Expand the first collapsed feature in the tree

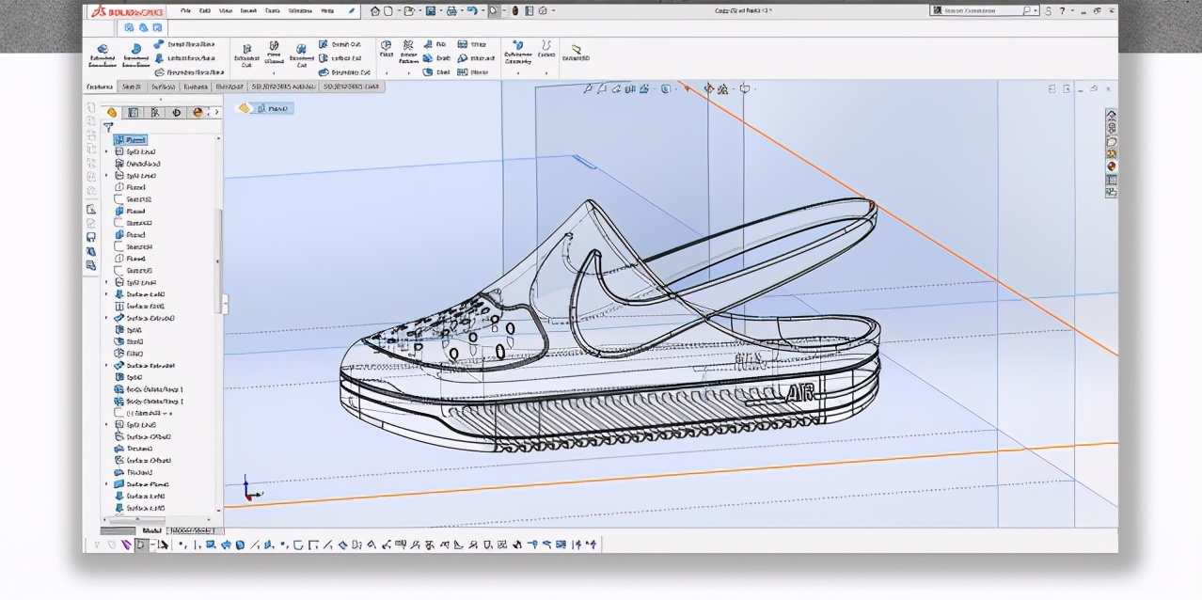106,151
